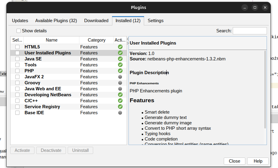Screen dimensions: 278x168
Task: Click the green active icon for PHP row
Action: (120, 71)
